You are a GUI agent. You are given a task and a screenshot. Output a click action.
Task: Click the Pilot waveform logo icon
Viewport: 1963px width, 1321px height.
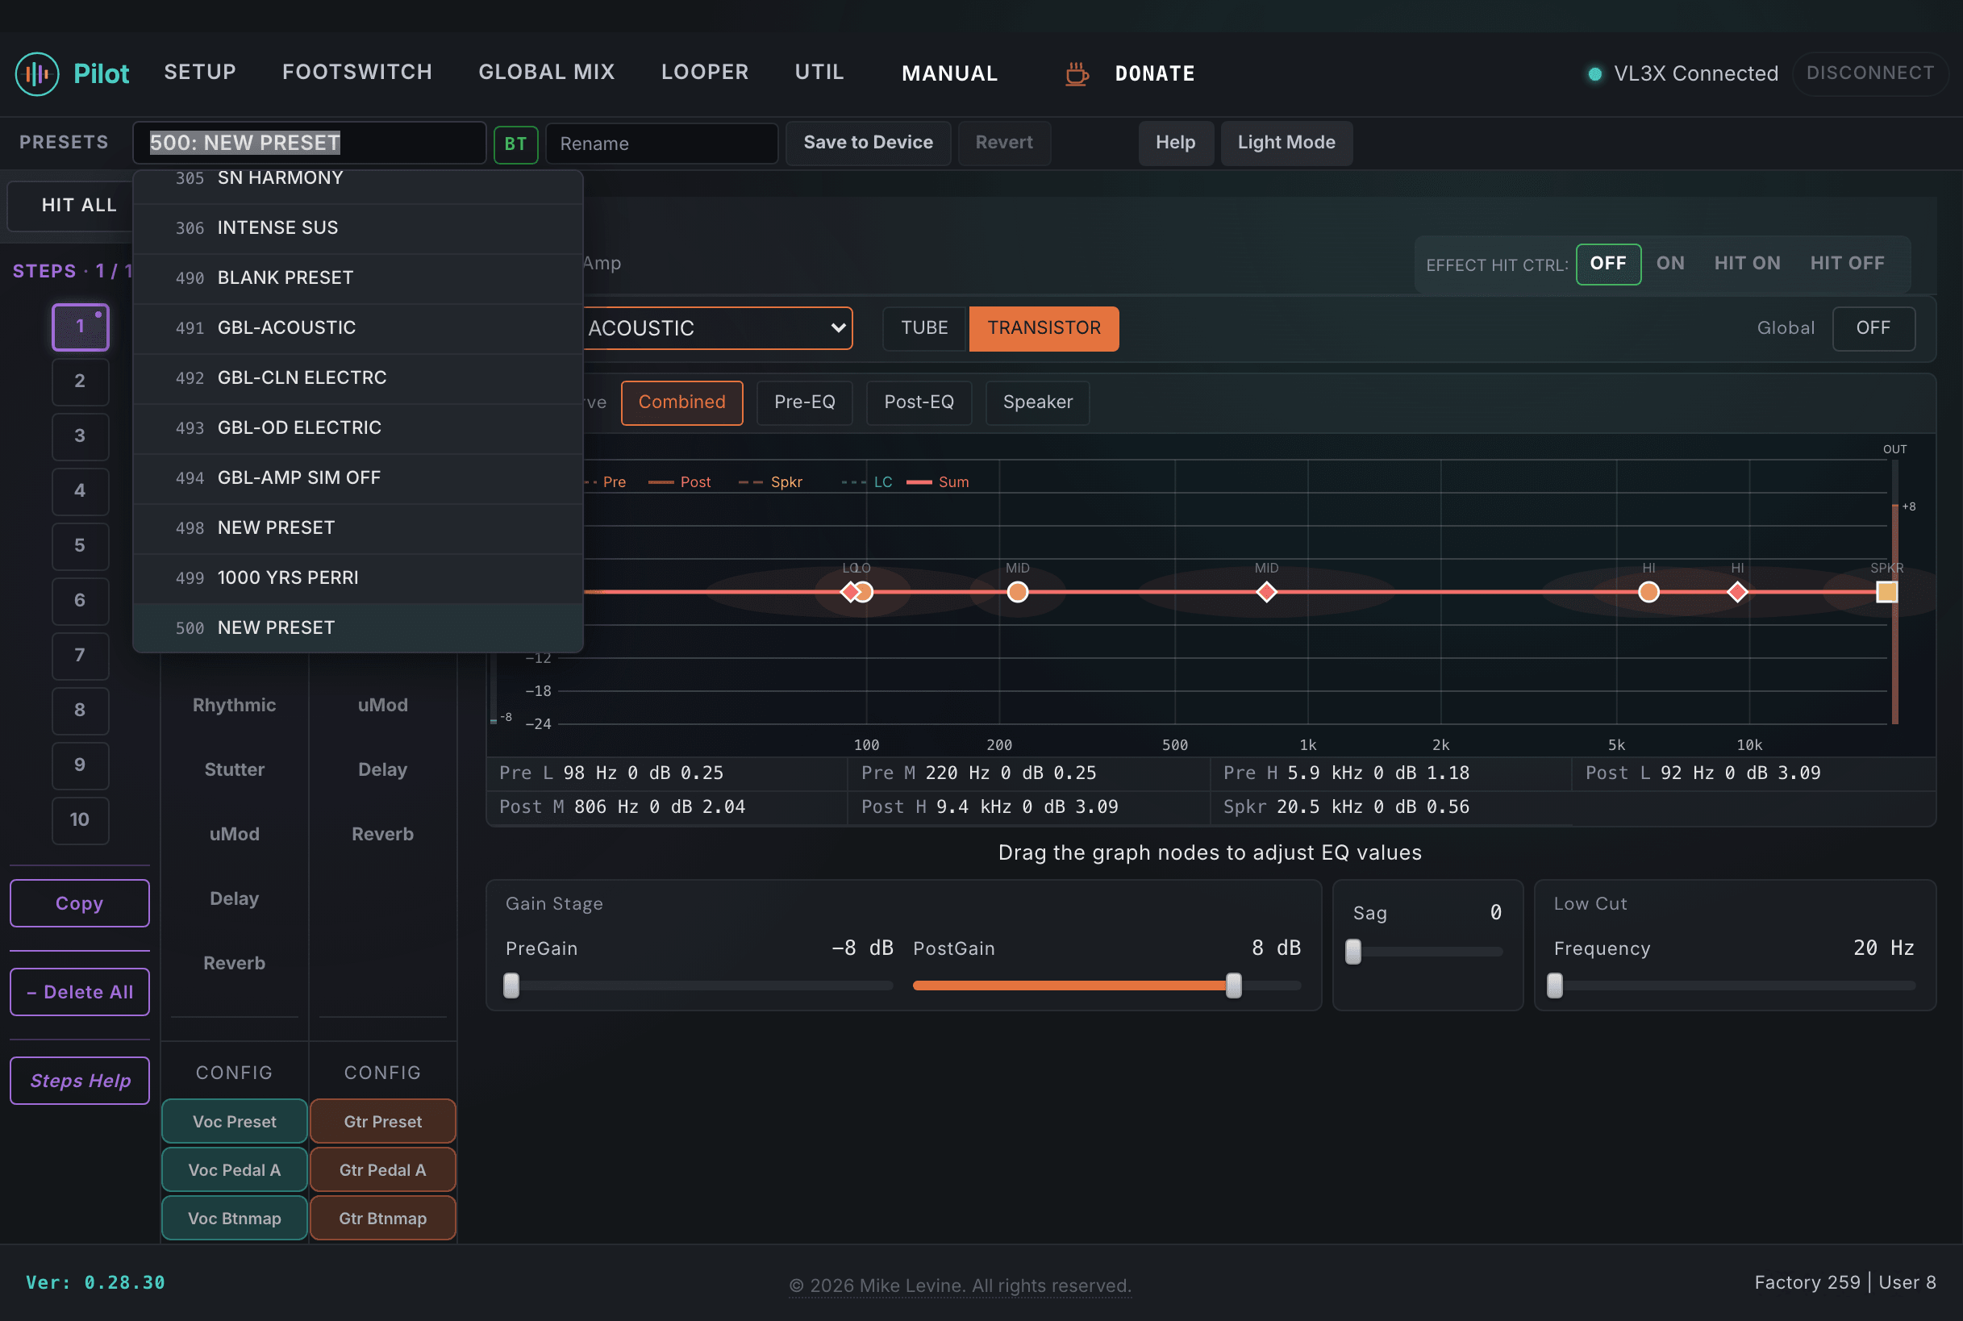click(37, 73)
